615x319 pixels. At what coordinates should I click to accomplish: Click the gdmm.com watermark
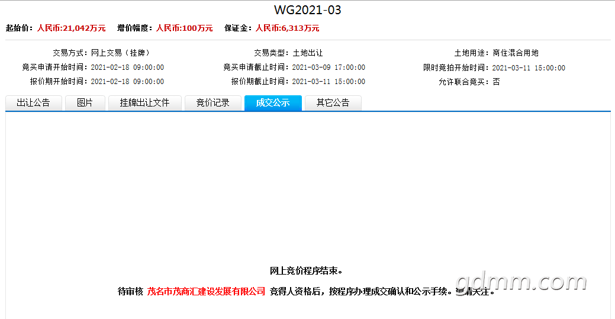tap(521, 282)
